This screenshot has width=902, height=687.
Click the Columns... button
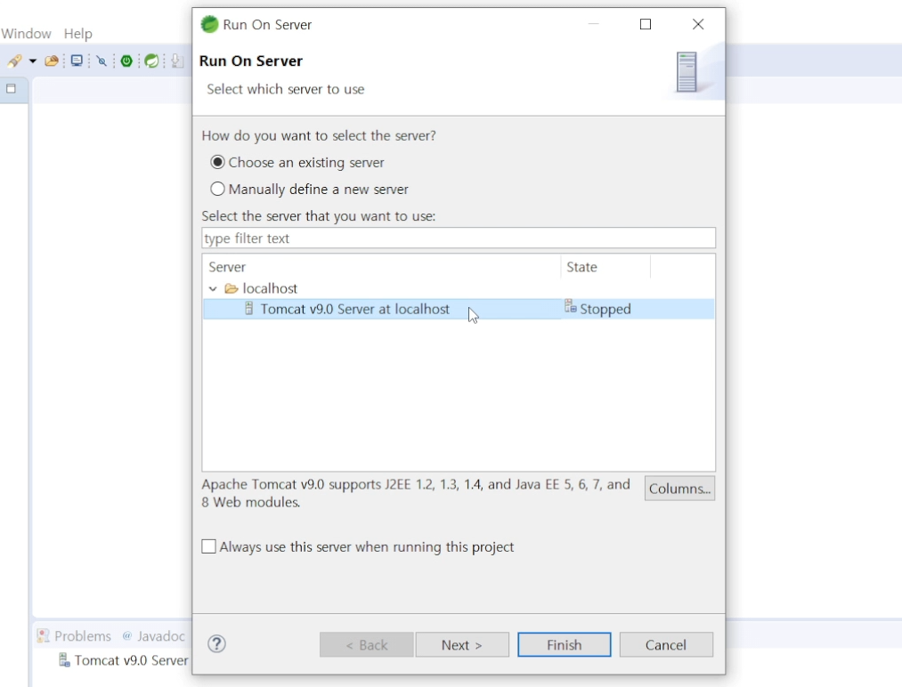click(679, 488)
